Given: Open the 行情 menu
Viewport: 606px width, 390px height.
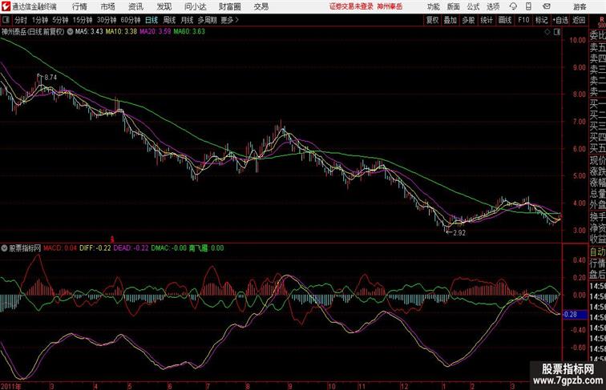Looking at the screenshot, I should point(79,6).
